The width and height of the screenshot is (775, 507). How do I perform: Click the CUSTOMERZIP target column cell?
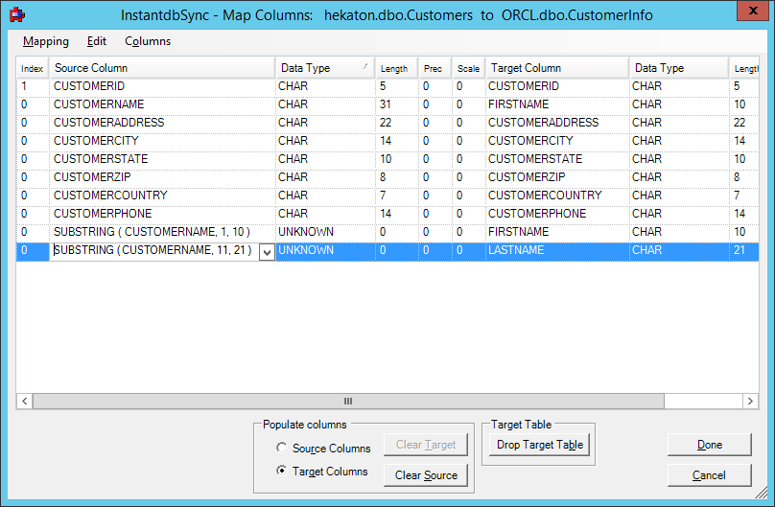557,177
